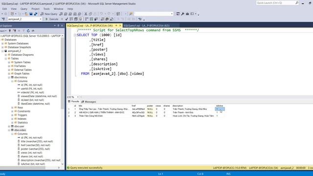
Task: Toggle Include Actual Execution Plan
Action: coord(87,19)
